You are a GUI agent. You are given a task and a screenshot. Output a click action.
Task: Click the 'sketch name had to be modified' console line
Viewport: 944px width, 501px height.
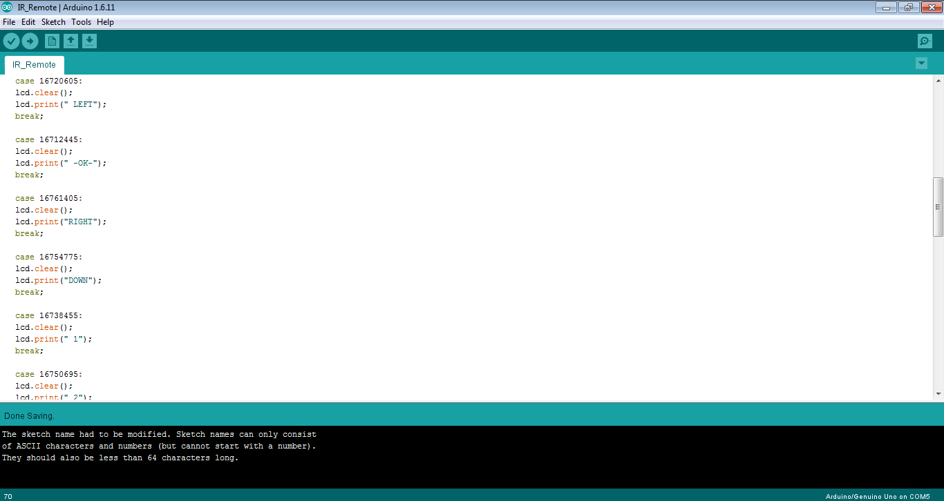pos(159,434)
